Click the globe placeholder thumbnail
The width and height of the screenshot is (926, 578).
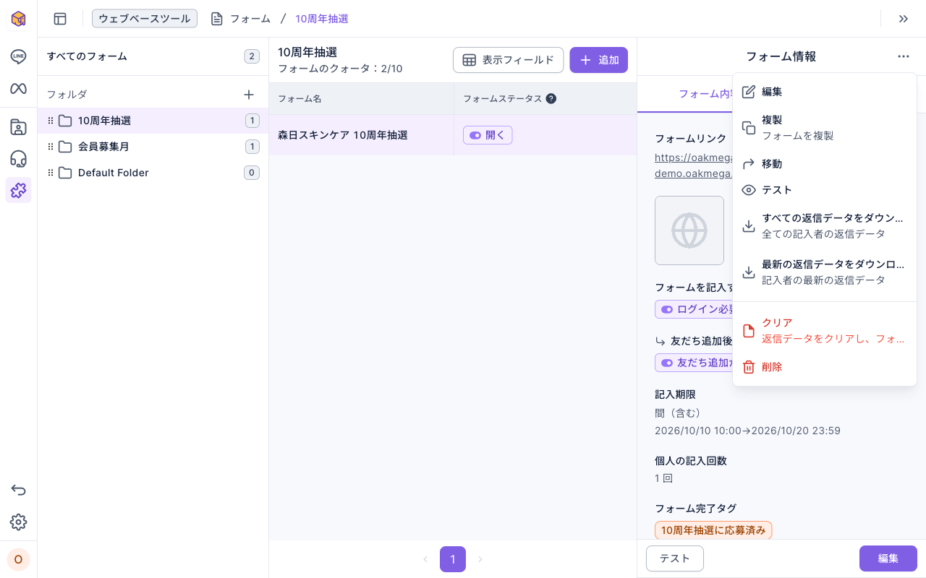[689, 230]
